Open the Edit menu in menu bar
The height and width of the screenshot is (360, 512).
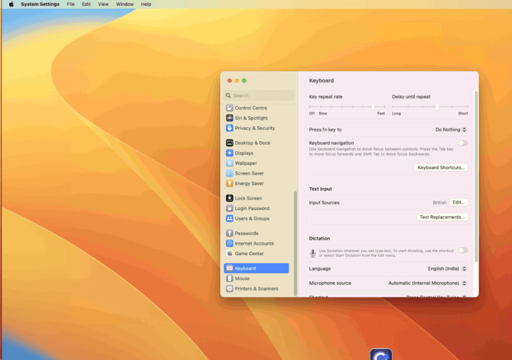click(86, 4)
